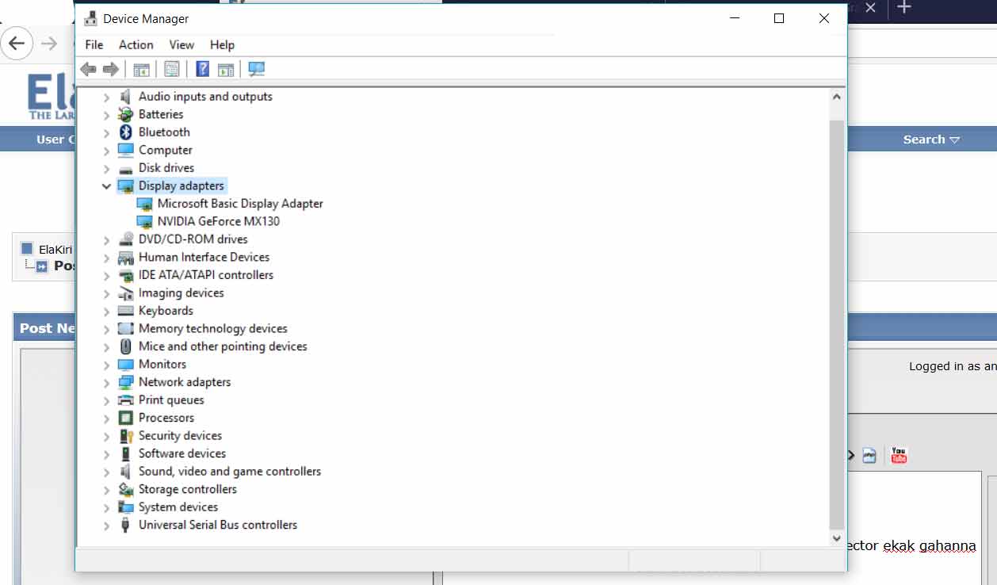The width and height of the screenshot is (997, 585).
Task: Click the Network adapters icon
Action: point(125,382)
